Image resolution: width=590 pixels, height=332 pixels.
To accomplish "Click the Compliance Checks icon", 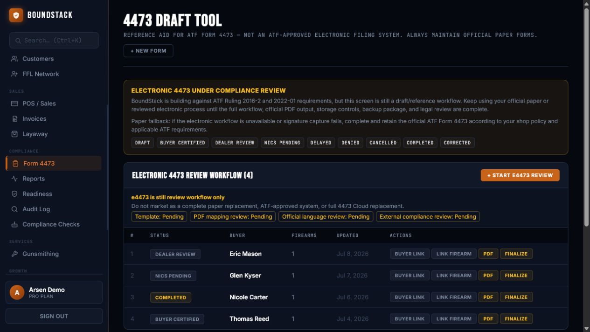I will (14, 224).
